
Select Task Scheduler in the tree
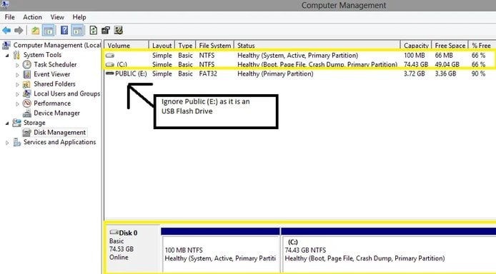[x=55, y=64]
